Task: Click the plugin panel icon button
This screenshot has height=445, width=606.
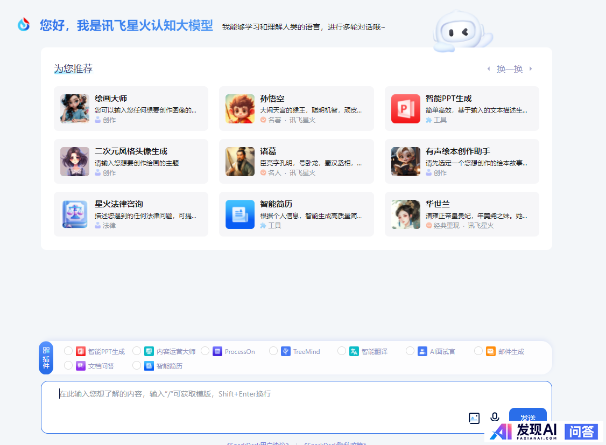Action: [x=46, y=357]
